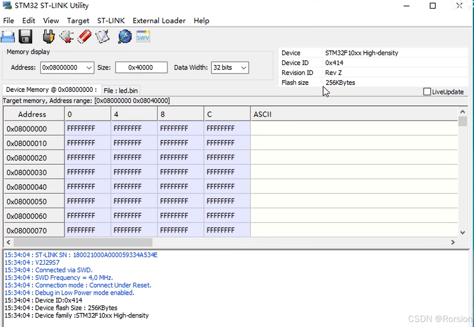474x327 pixels.
Task: Click cell in column 0 of row 0x08000040
Action: 88,187
